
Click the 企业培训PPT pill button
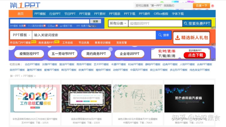tap(130, 54)
